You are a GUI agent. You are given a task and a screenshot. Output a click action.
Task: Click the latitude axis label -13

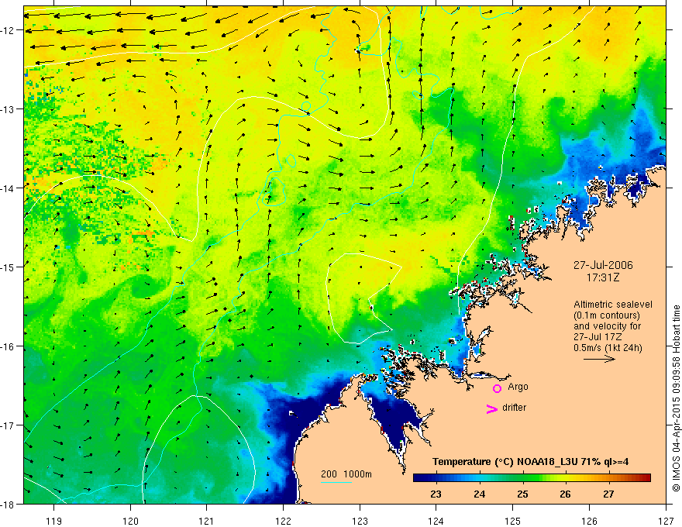[9, 109]
